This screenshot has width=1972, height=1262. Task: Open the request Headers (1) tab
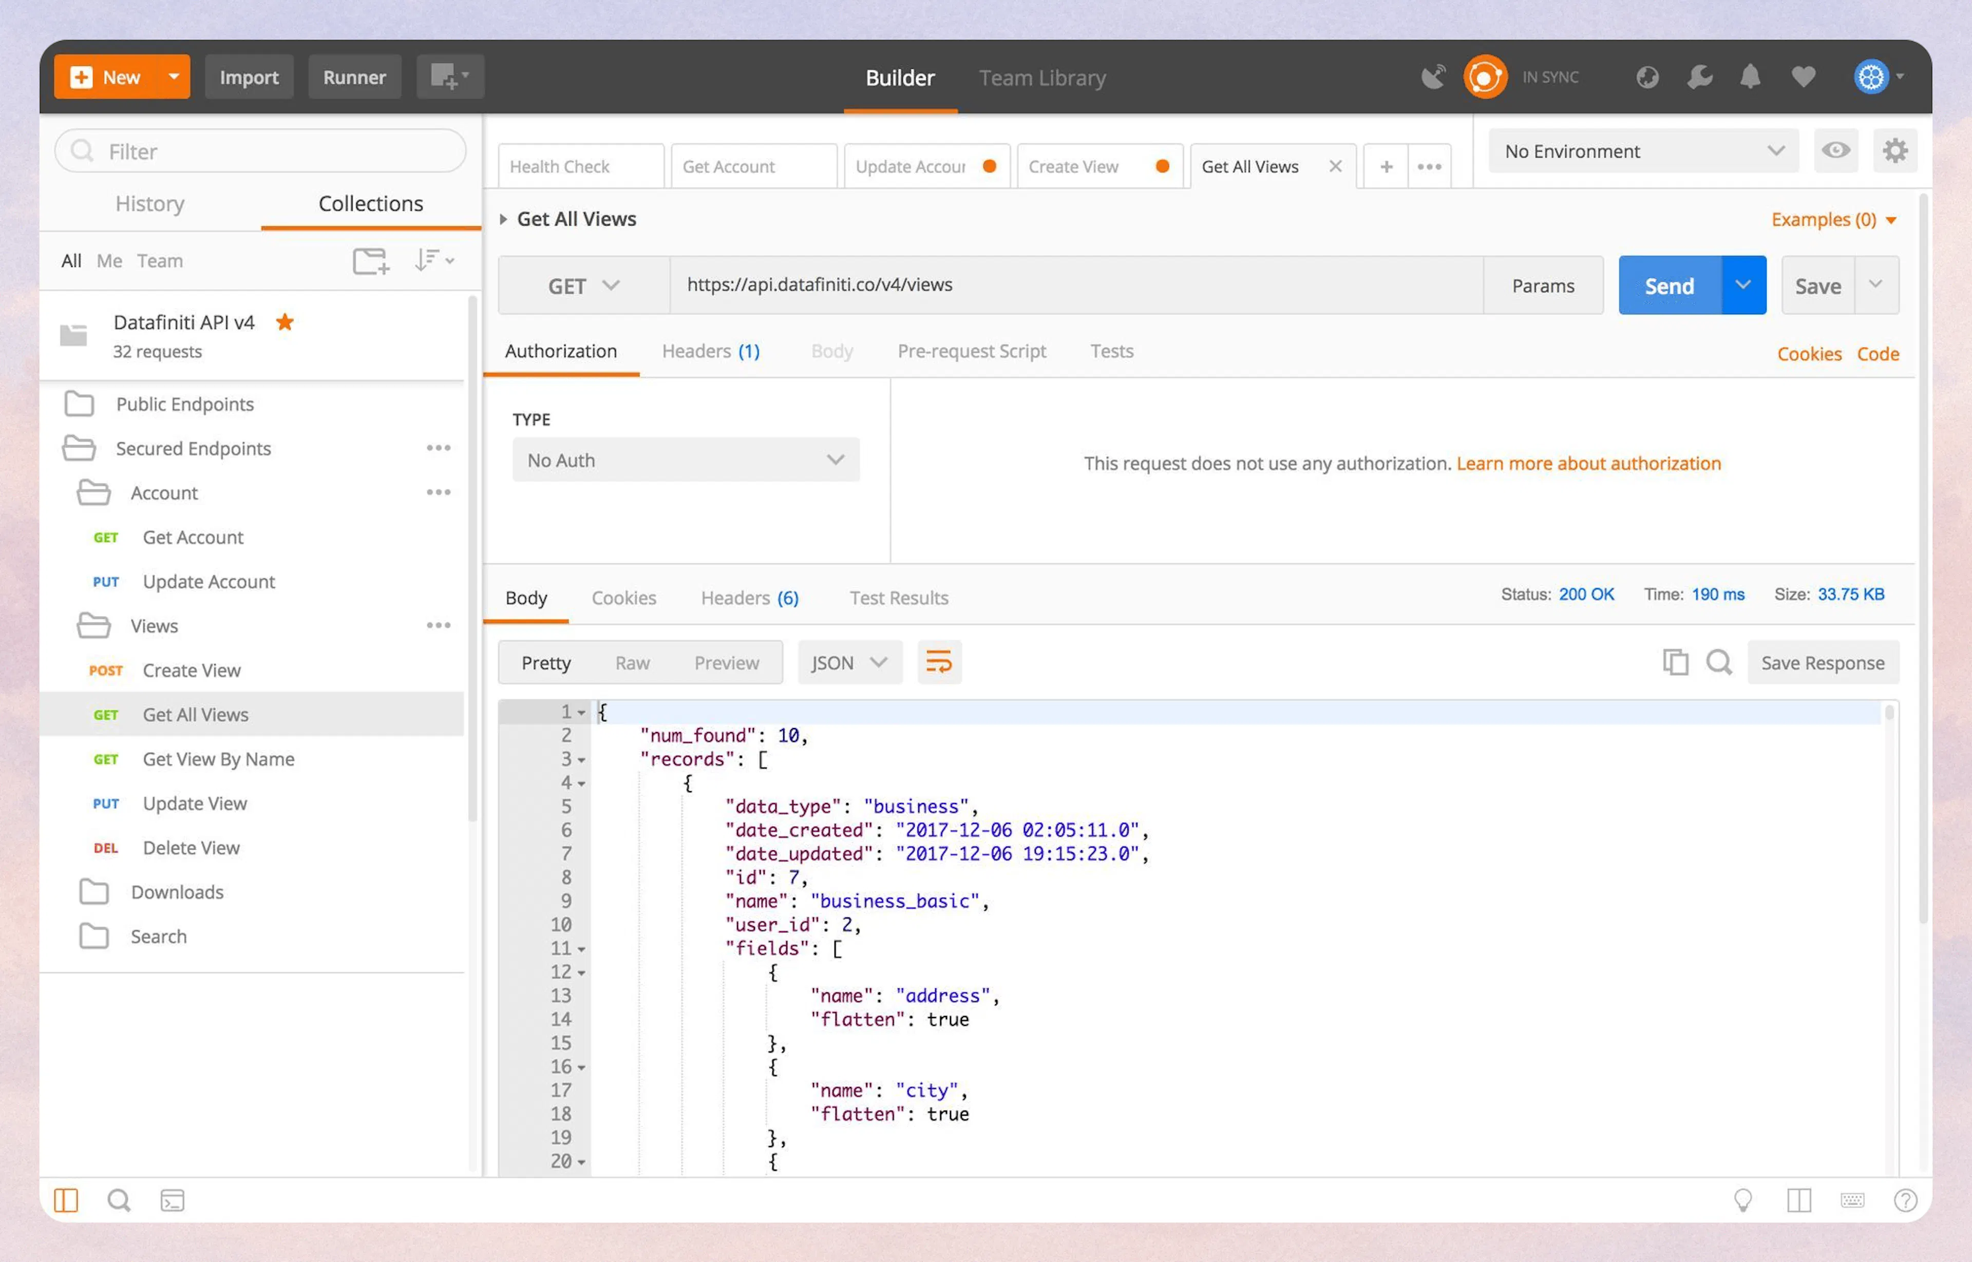pos(711,352)
